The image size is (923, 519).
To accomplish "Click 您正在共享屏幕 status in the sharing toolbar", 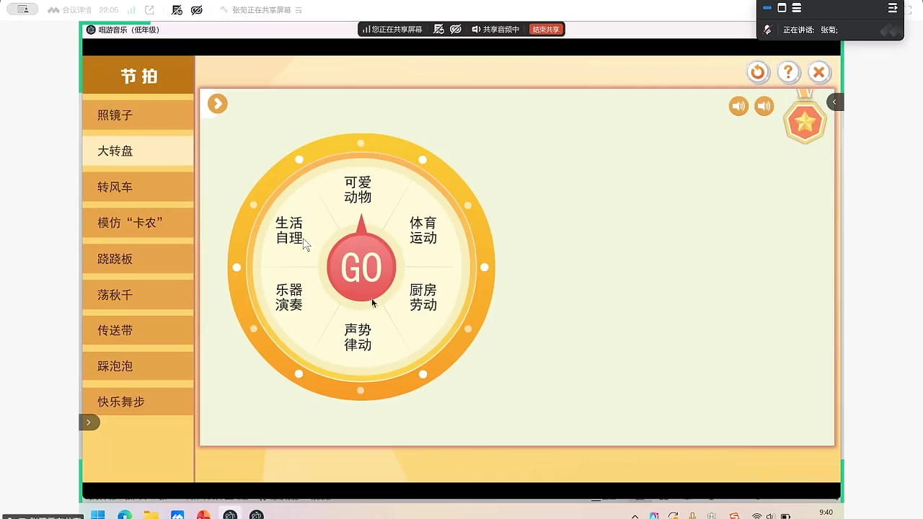I will 392,30.
